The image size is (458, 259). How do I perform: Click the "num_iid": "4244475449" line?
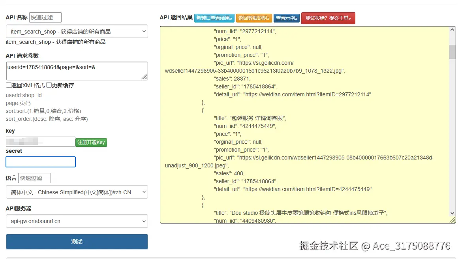click(x=245, y=126)
